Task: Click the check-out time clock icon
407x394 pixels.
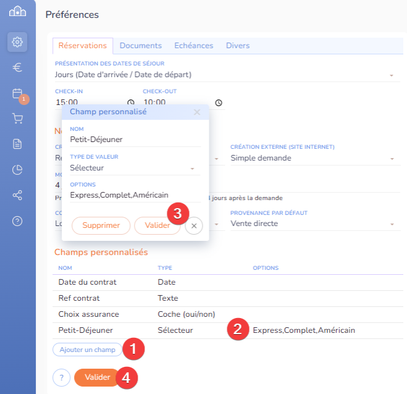Action: click(218, 103)
